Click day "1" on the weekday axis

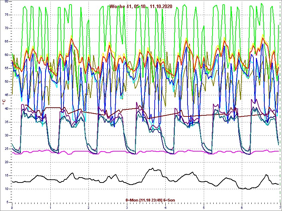pyautogui.click(x=50, y=208)
